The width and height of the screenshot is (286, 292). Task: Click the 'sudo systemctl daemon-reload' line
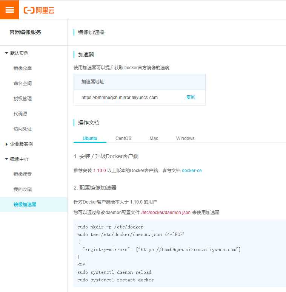114,272
